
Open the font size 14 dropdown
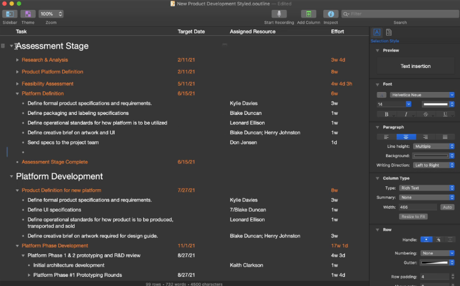coord(408,104)
